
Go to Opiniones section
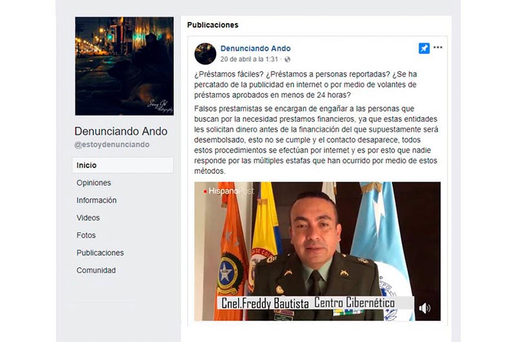pos(94,183)
